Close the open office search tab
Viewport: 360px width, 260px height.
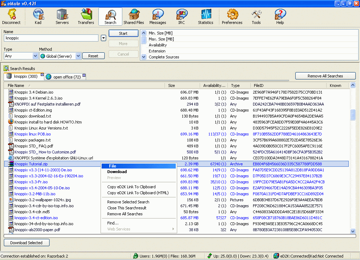click(84, 75)
